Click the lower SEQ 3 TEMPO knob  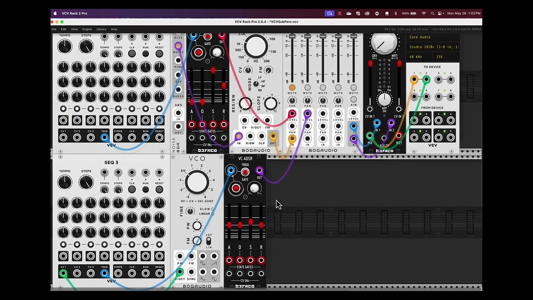point(65,182)
